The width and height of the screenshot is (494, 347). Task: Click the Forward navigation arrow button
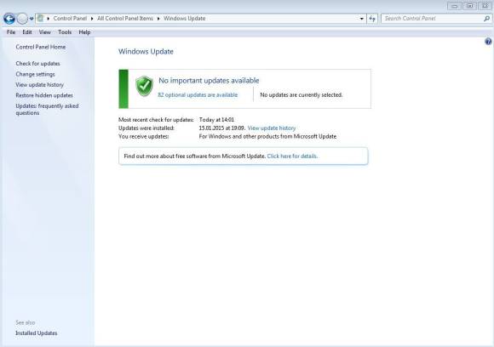coord(22,19)
